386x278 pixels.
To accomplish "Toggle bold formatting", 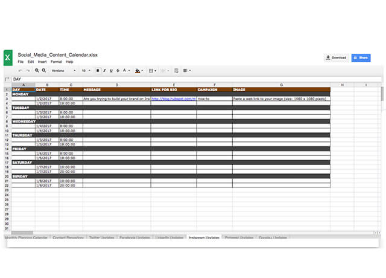I will tap(98, 71).
